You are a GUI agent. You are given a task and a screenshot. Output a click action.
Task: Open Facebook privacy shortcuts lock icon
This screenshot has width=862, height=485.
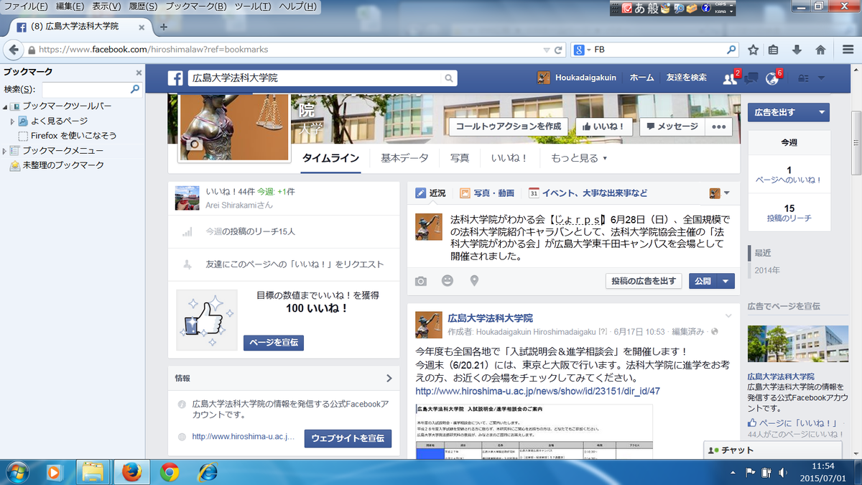click(x=804, y=78)
